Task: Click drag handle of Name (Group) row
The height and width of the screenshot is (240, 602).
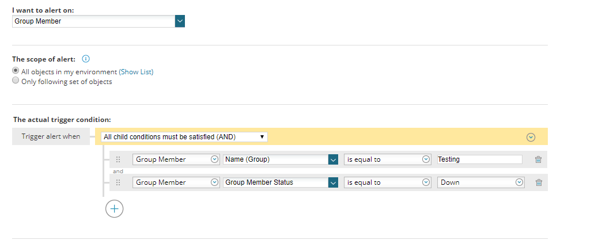Action: tap(118, 159)
